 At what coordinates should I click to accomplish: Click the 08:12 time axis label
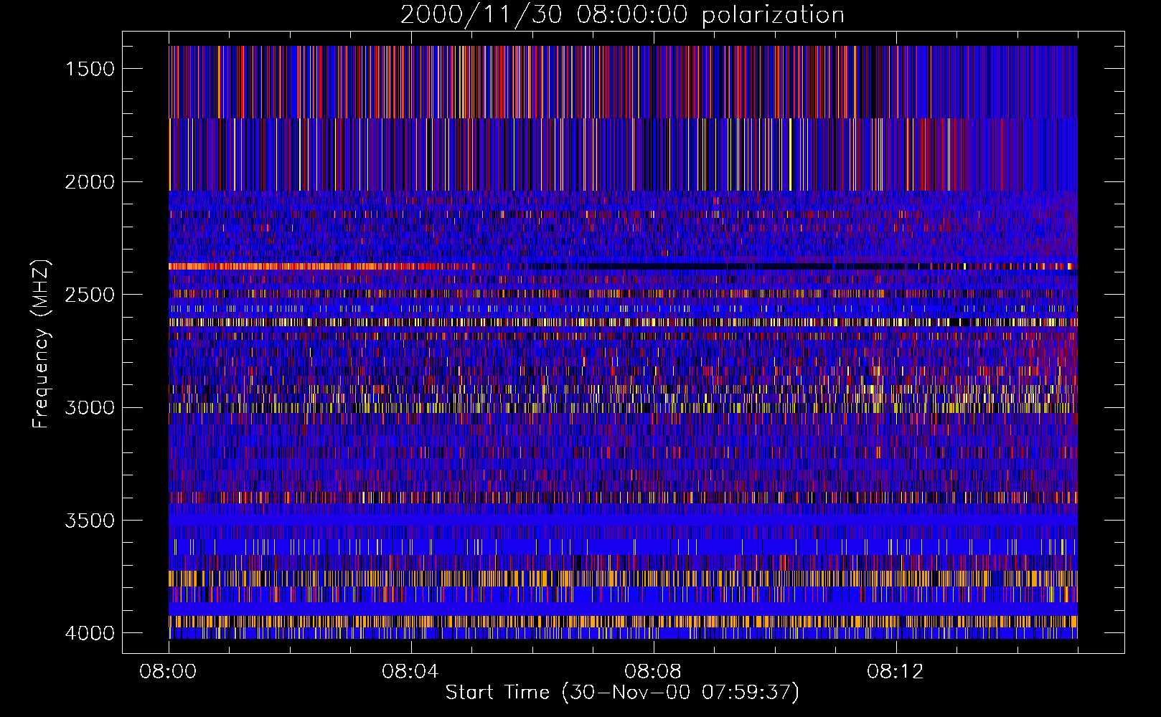pyautogui.click(x=896, y=672)
